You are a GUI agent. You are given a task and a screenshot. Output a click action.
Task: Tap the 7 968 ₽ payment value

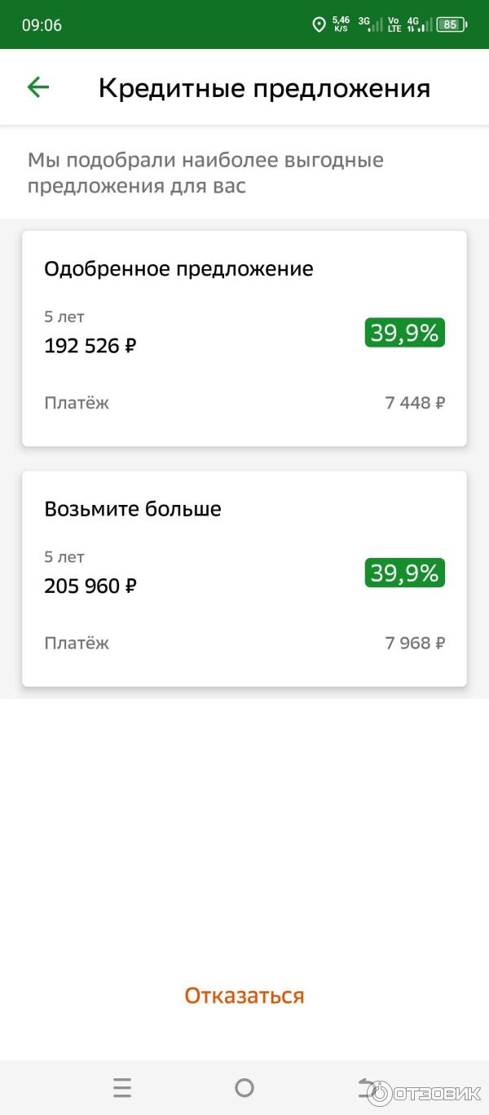pyautogui.click(x=415, y=643)
